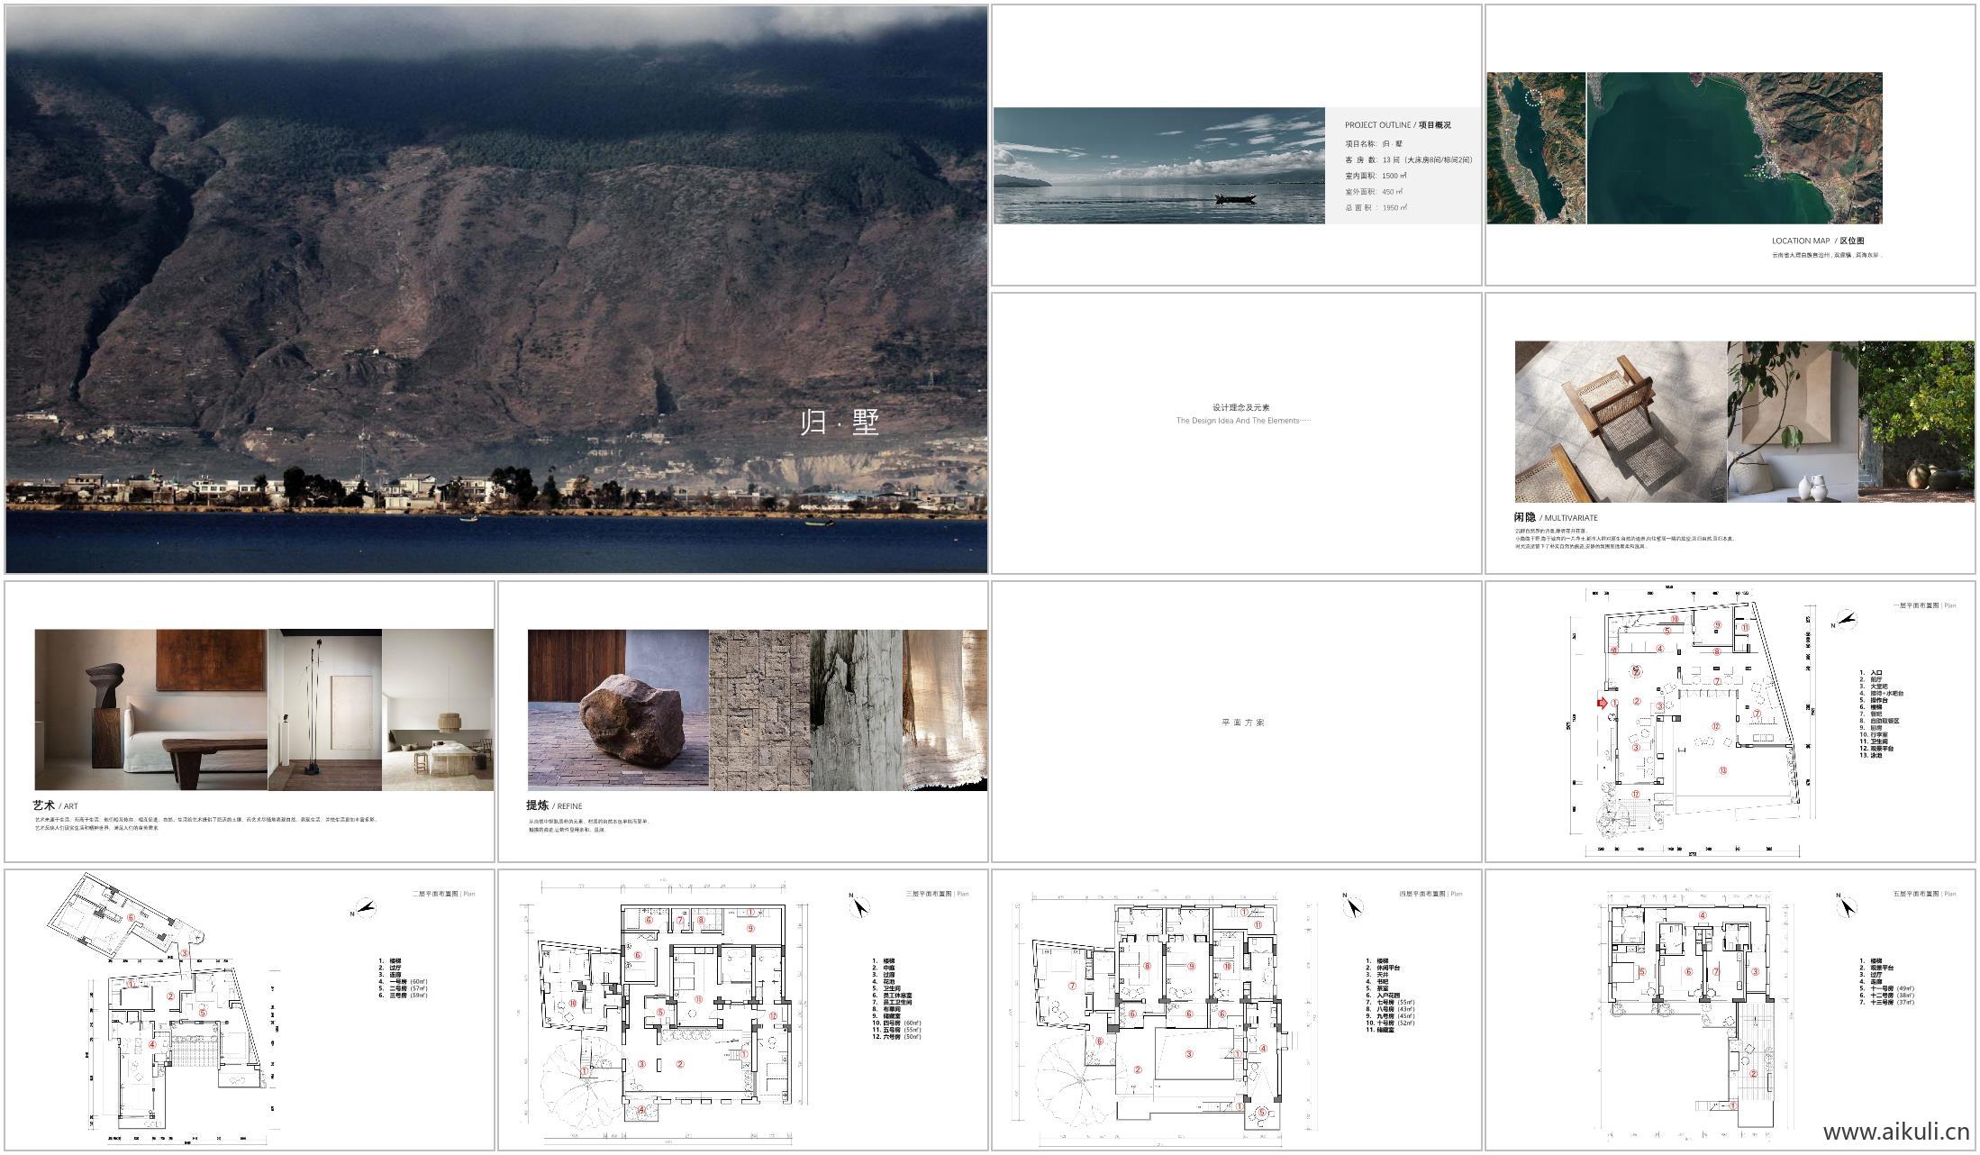Open the lake and boat photo
1980x1155 pixels.
click(x=1158, y=166)
